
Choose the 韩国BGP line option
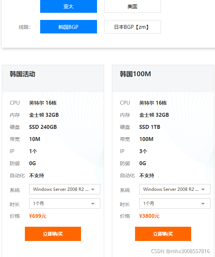68,27
